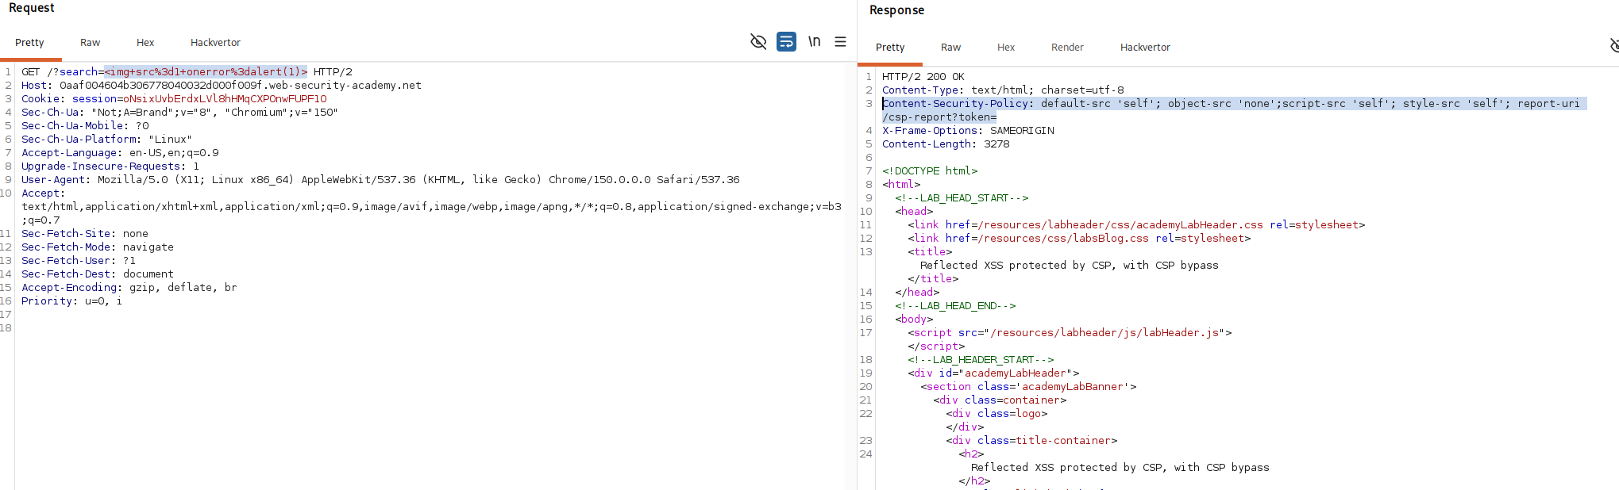Click the Accept-Language header in request
The height and width of the screenshot is (490, 1619).
point(120,153)
